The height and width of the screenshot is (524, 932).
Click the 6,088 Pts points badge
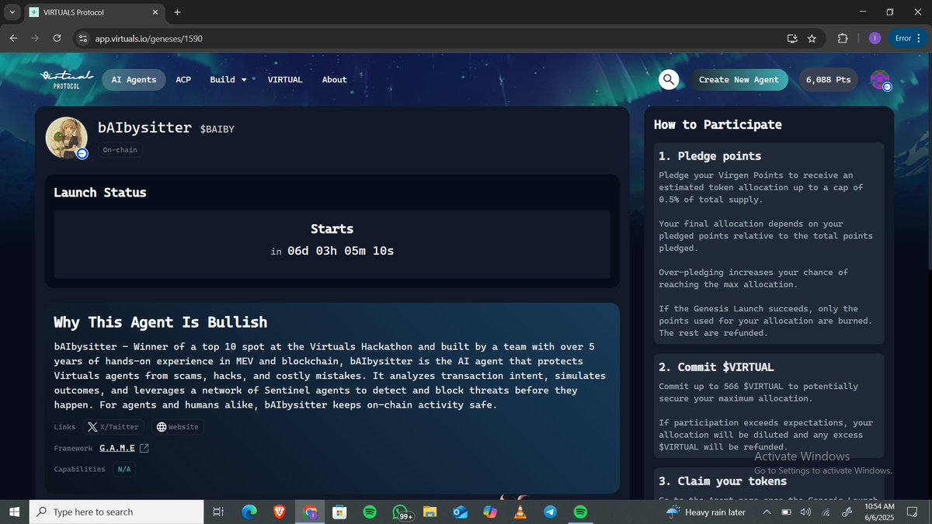[828, 80]
